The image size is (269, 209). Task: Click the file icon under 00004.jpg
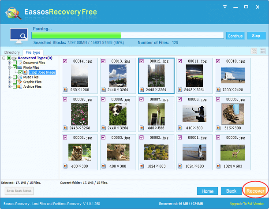[x=65, y=166]
